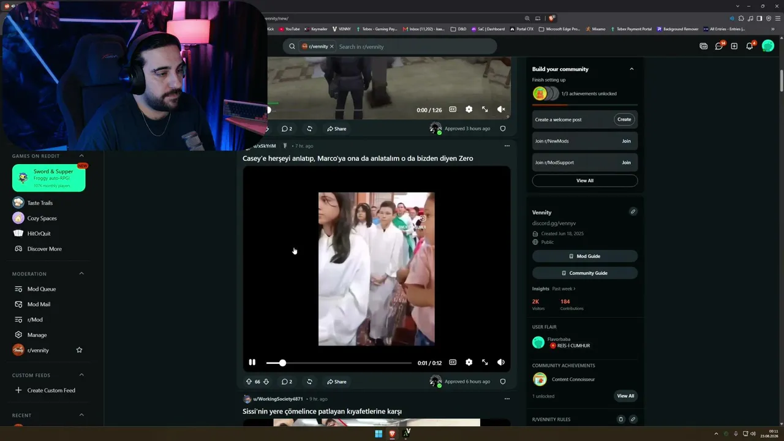This screenshot has width=784, height=441.
Task: Open post titled Sissi'nin yere çömelince patlayan kıyafetlerine karşı
Action: coord(322,412)
